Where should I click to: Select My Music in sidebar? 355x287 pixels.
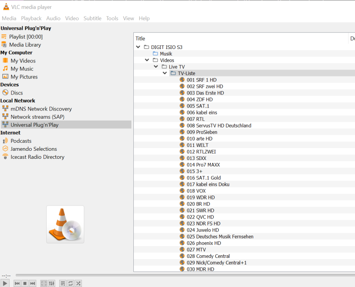tap(22, 69)
